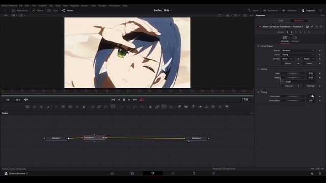Screen dimensions: 326x183
Task: Open the In dropdown set to None
Action: pyautogui.click(x=287, y=59)
